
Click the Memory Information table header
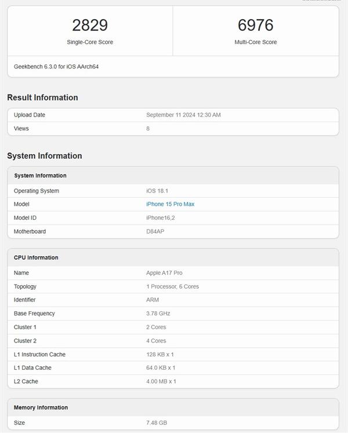[41, 407]
